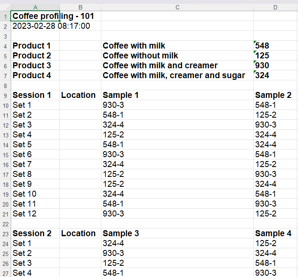Screen dimensions: 298x277
Task: Click the column C header
Action: [177, 7]
